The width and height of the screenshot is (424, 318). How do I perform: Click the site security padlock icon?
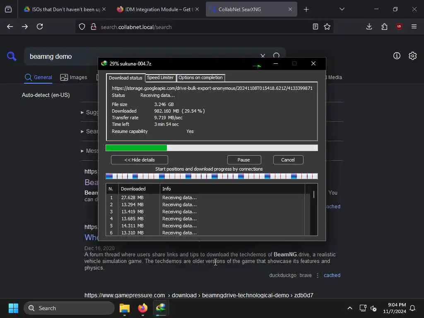point(94,26)
